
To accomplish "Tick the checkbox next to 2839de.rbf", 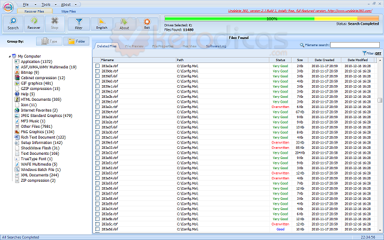I will 98,71.
